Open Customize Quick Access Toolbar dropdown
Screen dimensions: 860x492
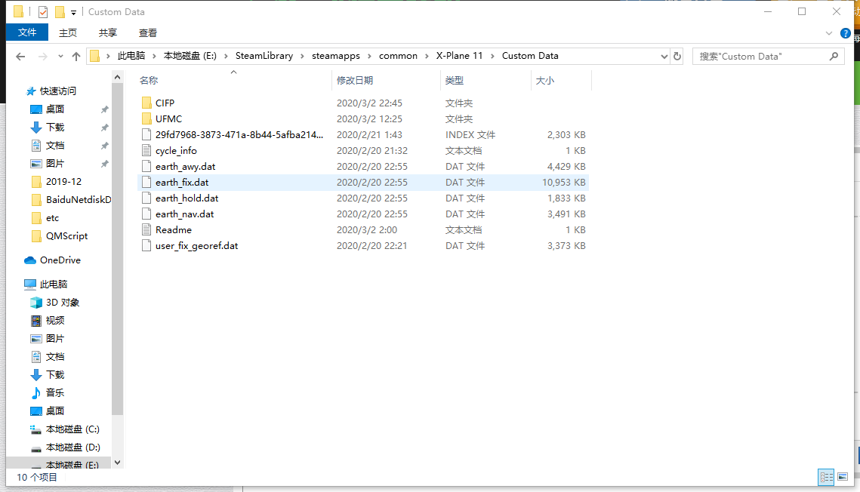click(73, 12)
